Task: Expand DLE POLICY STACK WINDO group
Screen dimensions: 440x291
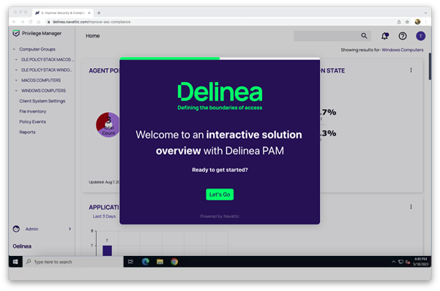Action: tap(16, 69)
